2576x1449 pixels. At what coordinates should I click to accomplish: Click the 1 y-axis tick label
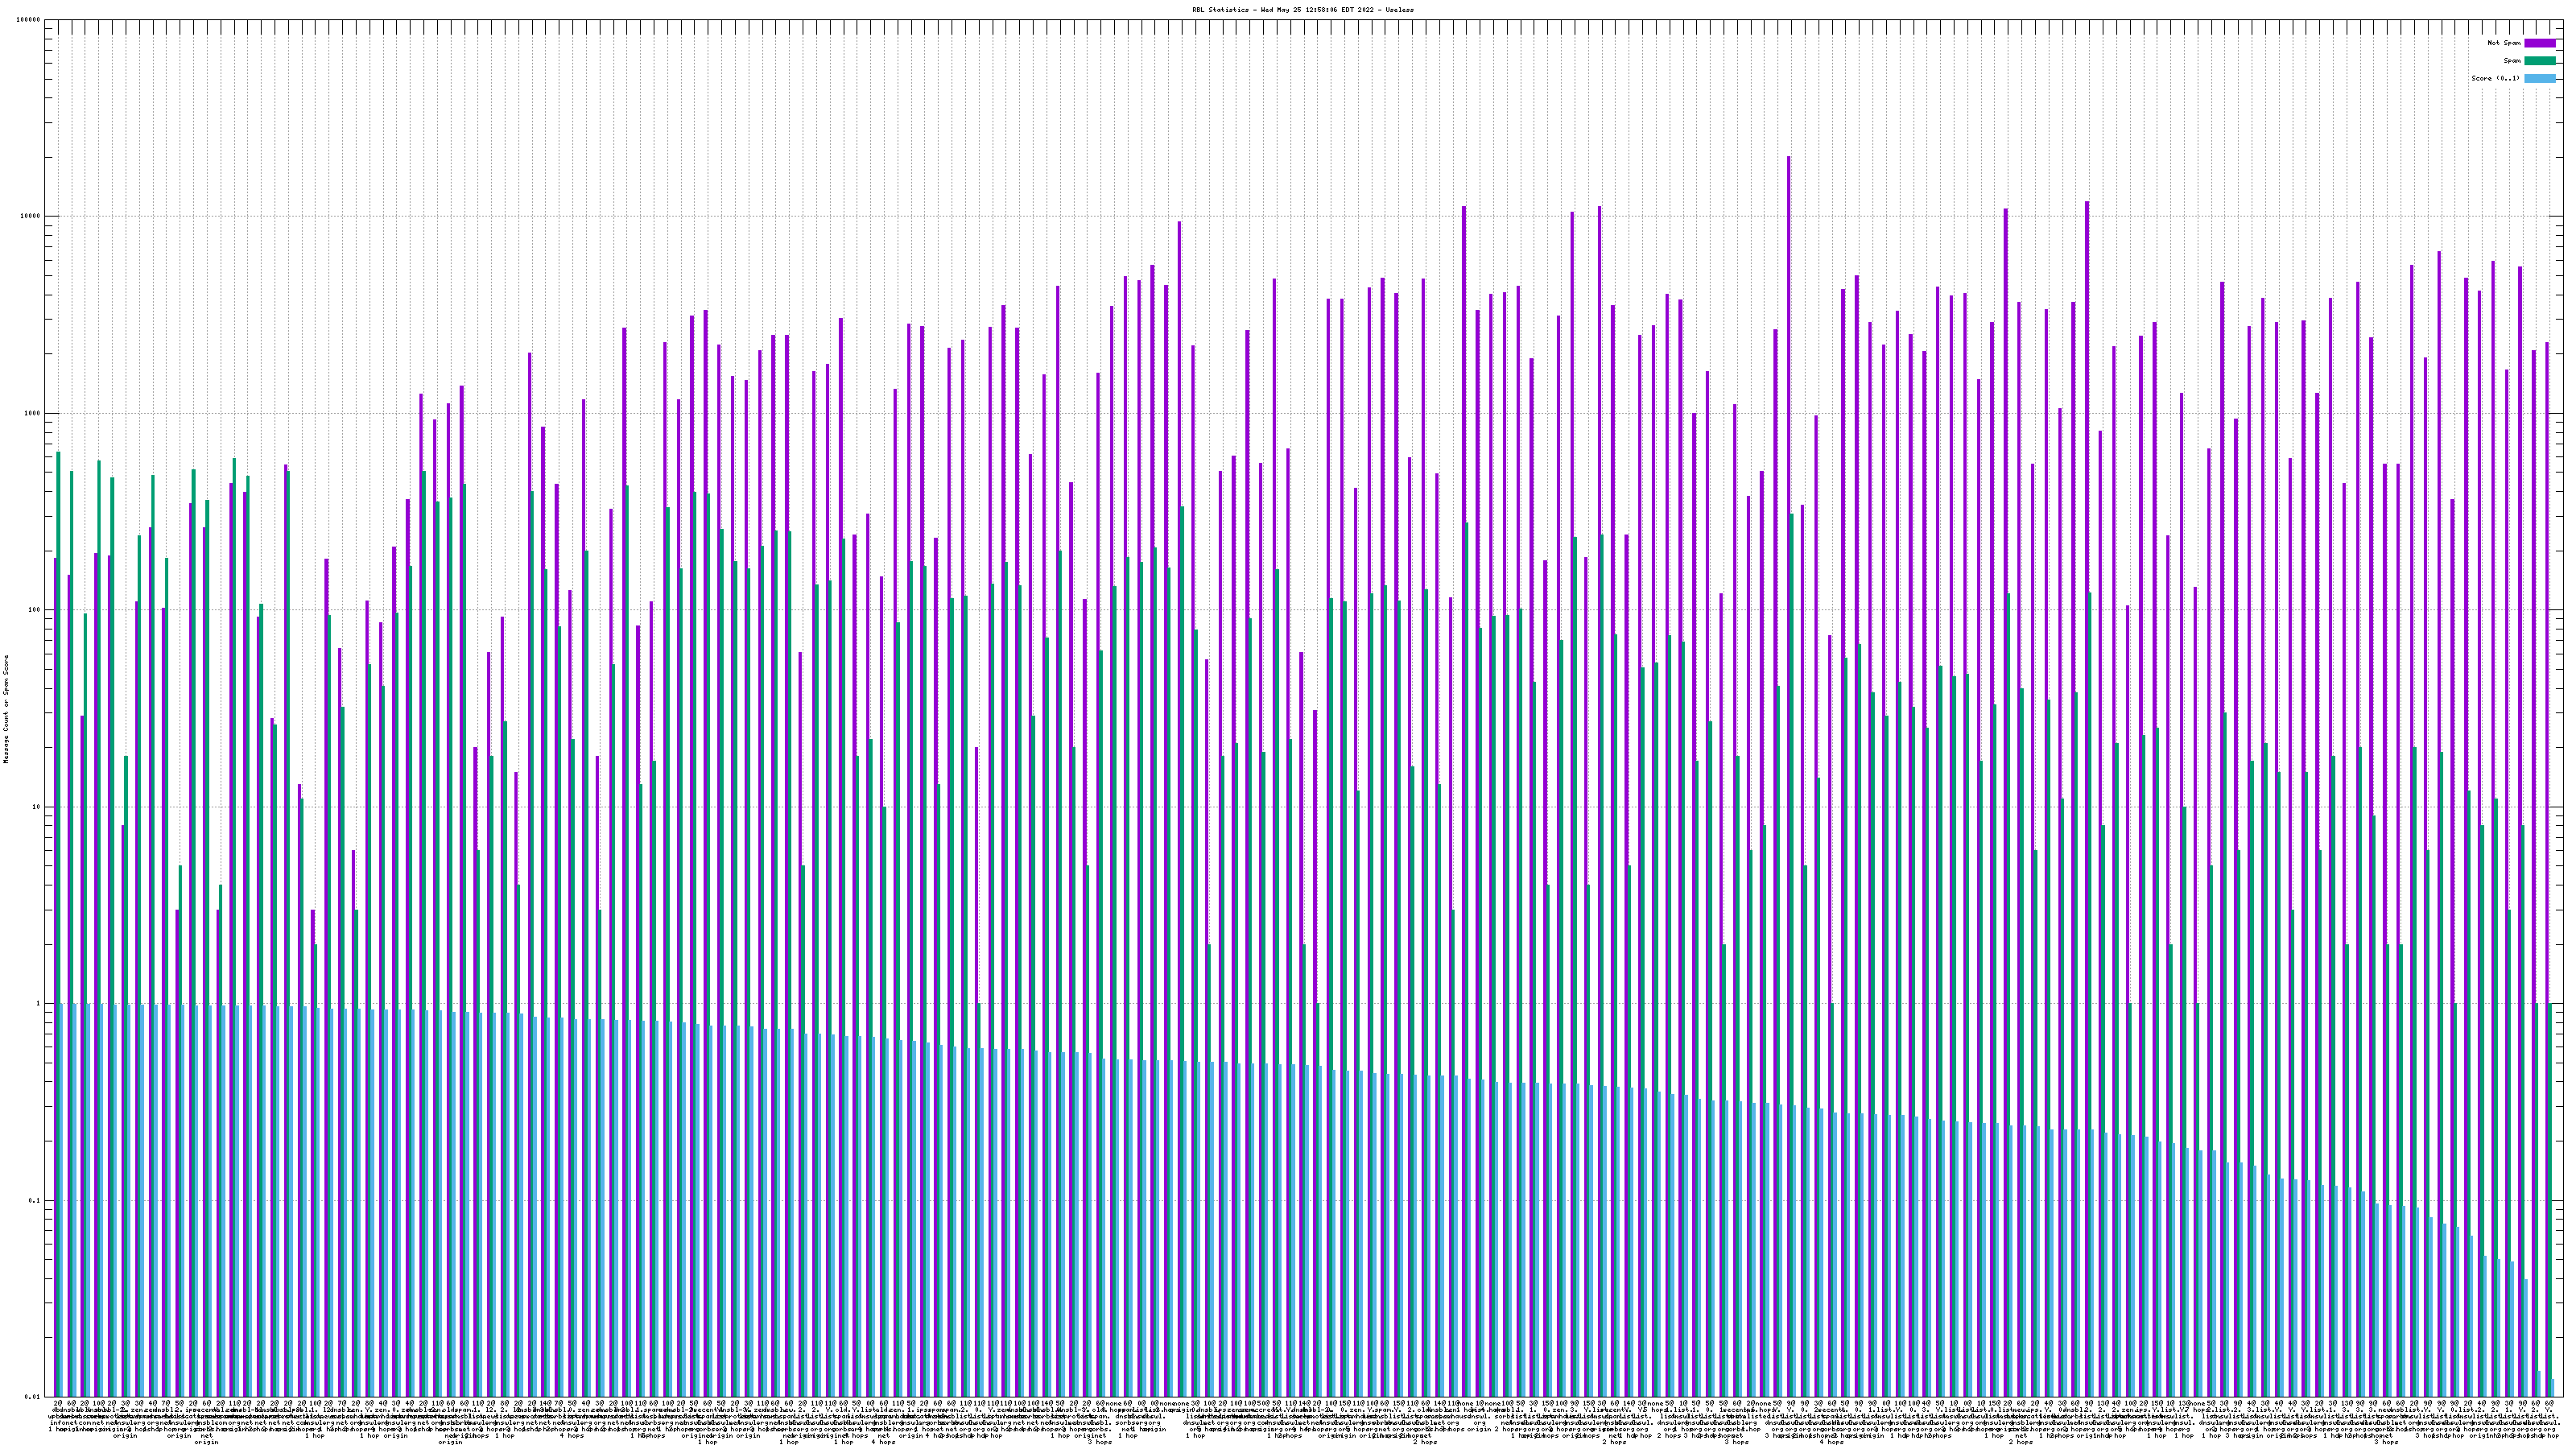[x=39, y=1003]
